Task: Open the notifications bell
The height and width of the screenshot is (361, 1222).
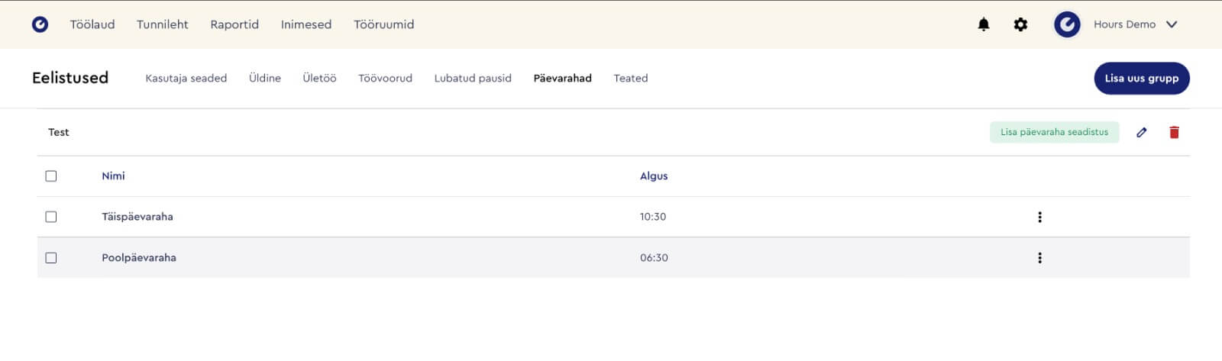Action: 984,24
